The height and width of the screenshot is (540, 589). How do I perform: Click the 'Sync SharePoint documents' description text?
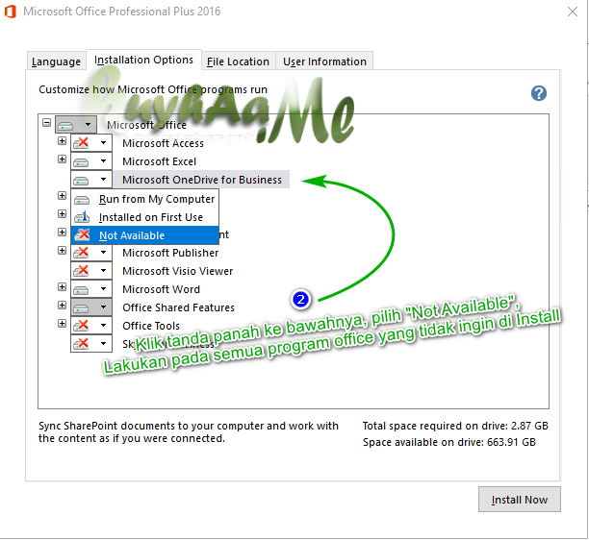coord(189,432)
